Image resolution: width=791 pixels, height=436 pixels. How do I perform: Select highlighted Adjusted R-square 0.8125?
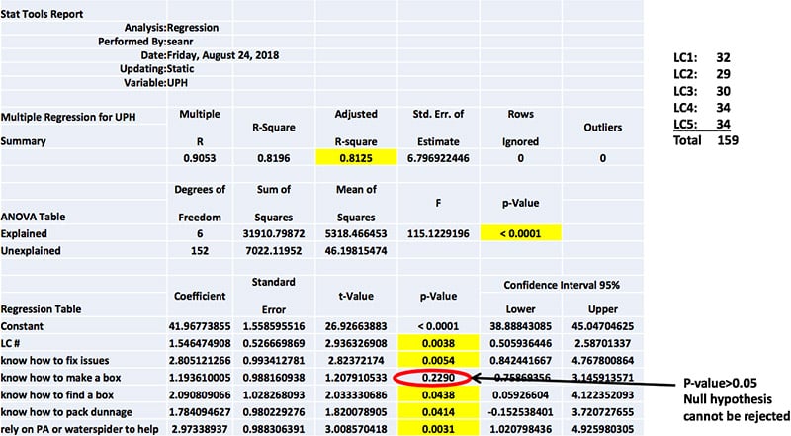click(x=356, y=158)
